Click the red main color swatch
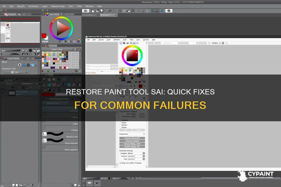The image size is (281, 187). (x=44, y=35)
